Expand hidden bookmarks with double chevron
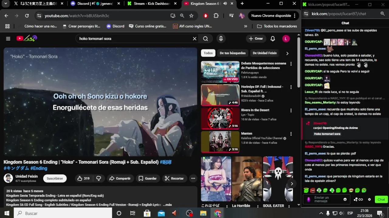Viewport: 389px width, 218px height. coord(246,26)
